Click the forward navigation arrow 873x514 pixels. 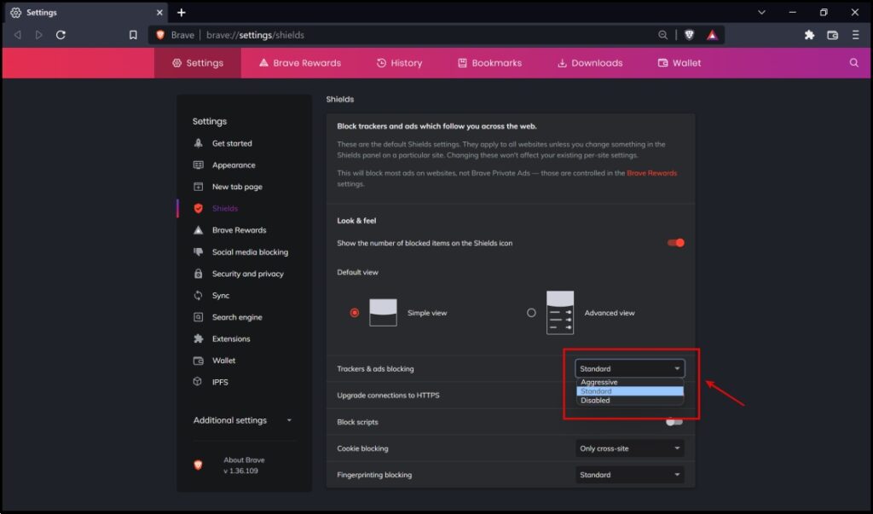click(x=38, y=35)
